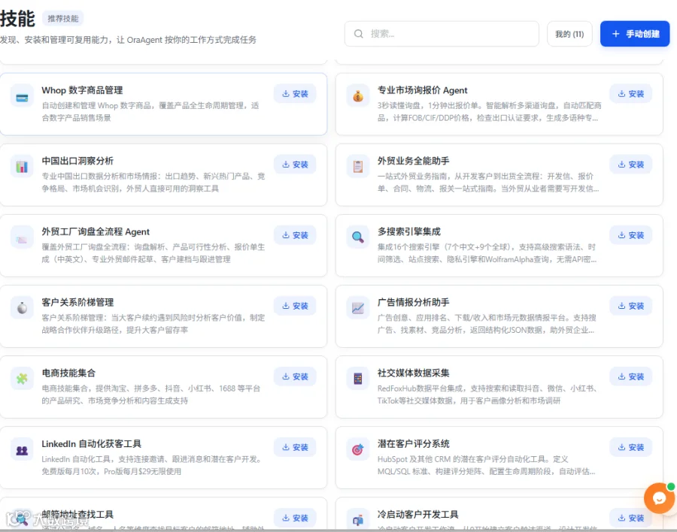Open the 广告情报分析助手 title

tap(413, 303)
